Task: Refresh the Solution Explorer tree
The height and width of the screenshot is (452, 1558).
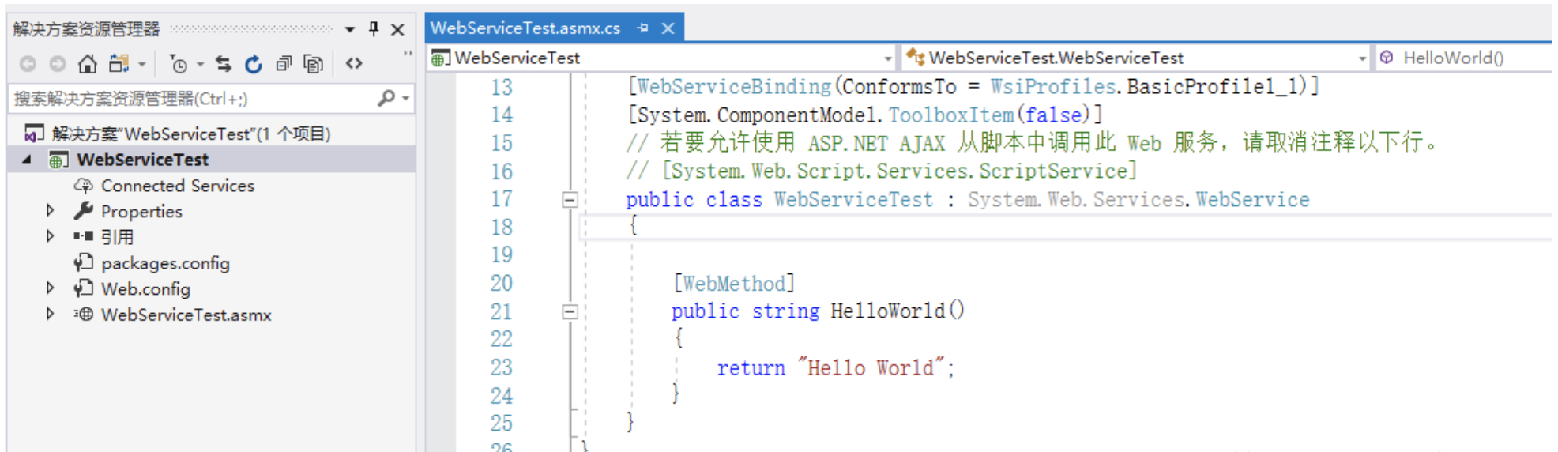Action: 253,64
